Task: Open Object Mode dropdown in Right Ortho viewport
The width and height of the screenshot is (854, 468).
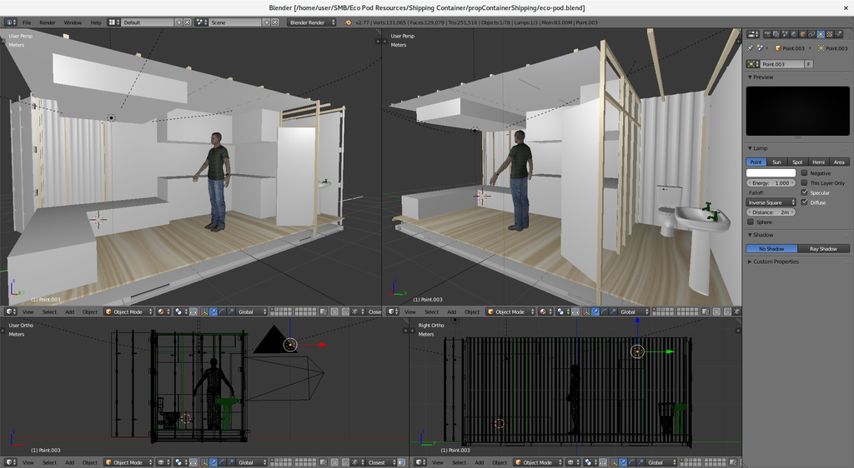Action: pos(538,462)
